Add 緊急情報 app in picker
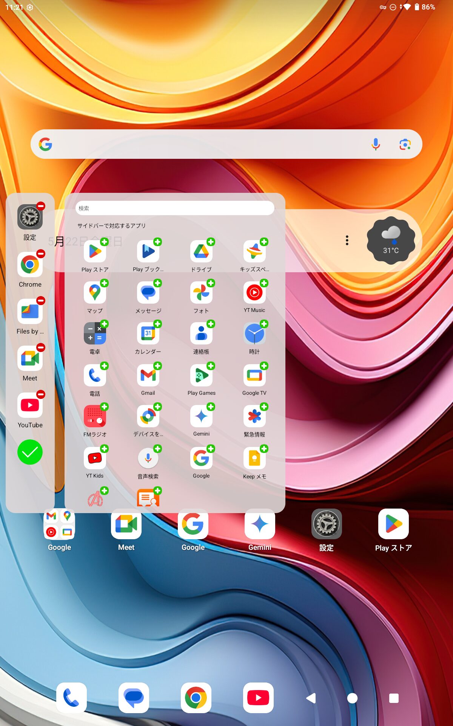This screenshot has width=453, height=726. [x=264, y=407]
